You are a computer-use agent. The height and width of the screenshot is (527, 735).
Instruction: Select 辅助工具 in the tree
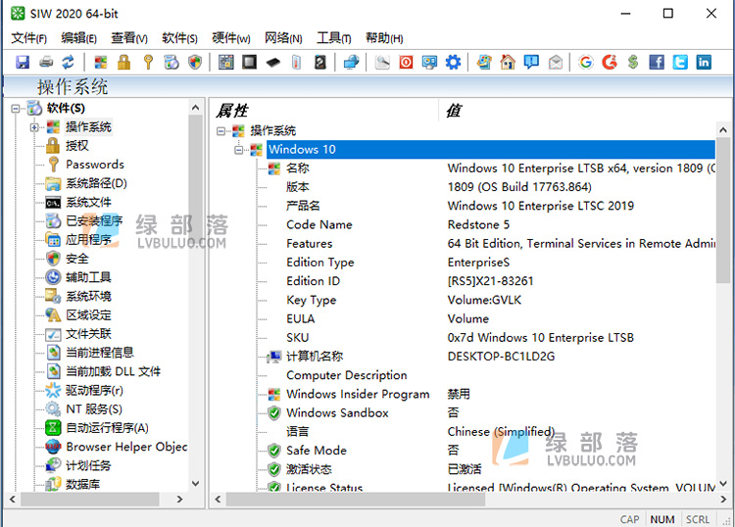88,277
